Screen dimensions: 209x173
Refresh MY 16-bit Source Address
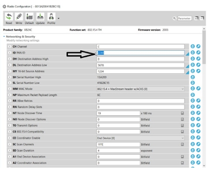[193, 71]
